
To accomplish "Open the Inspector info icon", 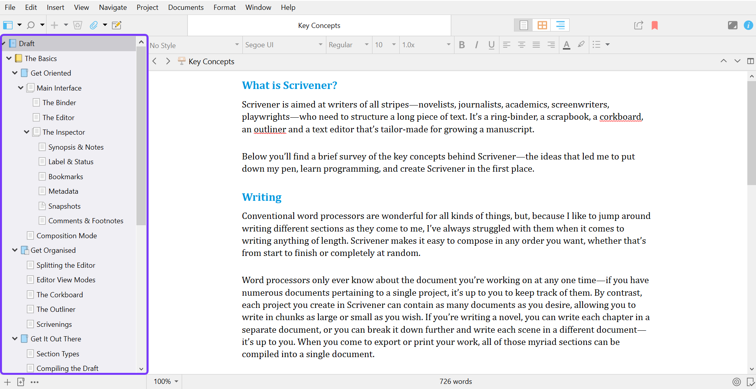I will tap(748, 26).
